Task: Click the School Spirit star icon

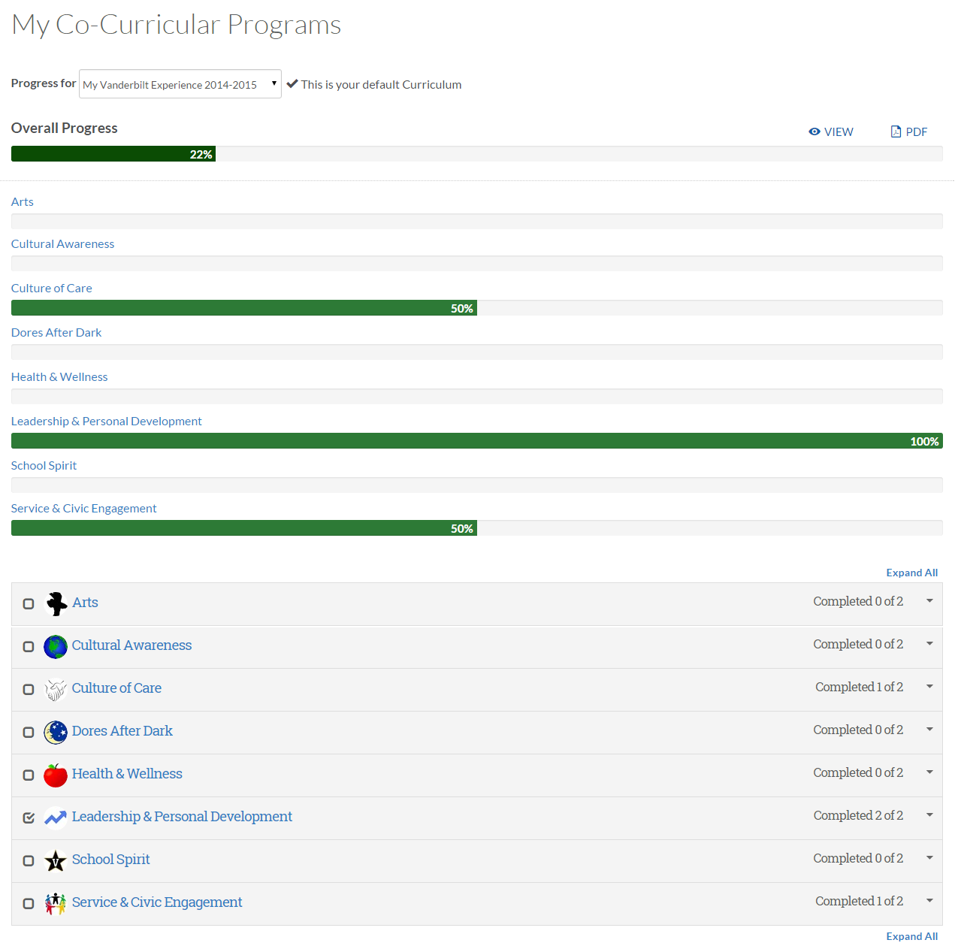Action: [x=55, y=860]
